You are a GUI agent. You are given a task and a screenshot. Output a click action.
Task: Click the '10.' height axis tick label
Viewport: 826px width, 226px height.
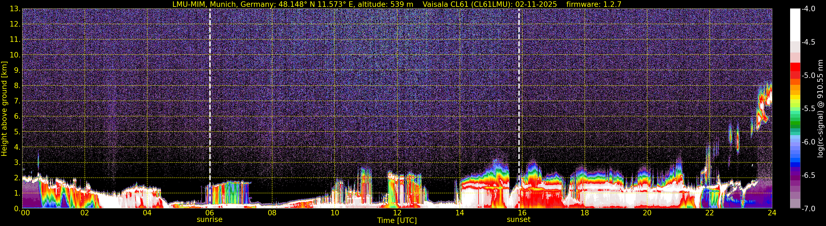pyautogui.click(x=15, y=55)
